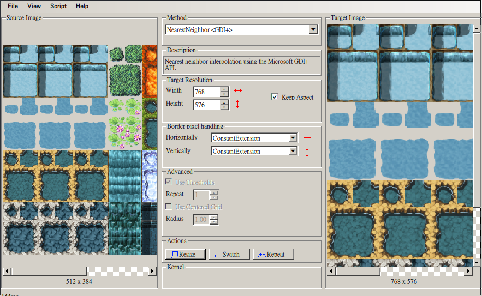Click the Repeat spinner up arrow
Viewport: 482px width, 296px height.
pyautogui.click(x=214, y=192)
